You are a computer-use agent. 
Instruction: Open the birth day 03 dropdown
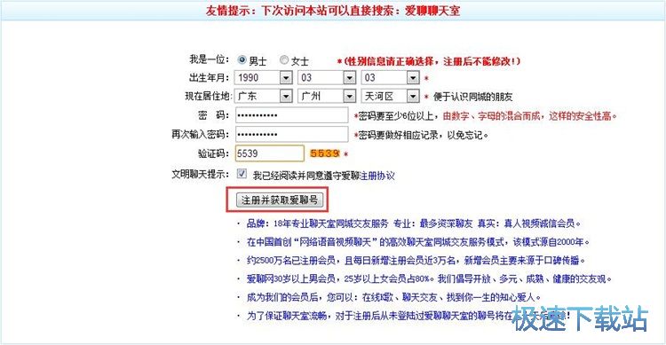(x=391, y=78)
